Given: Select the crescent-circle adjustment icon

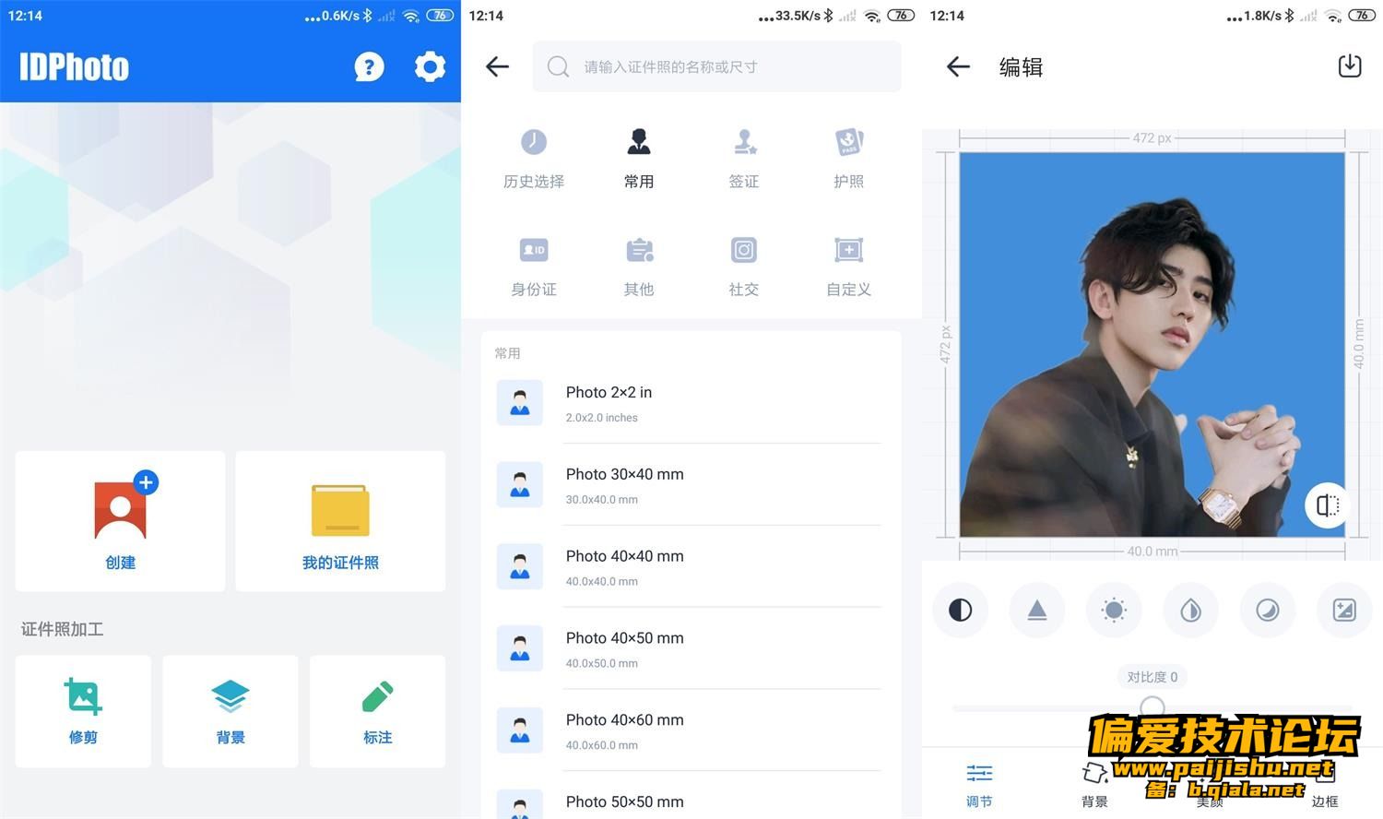Looking at the screenshot, I should 1268,610.
